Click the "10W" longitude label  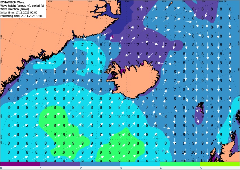point(164,1)
